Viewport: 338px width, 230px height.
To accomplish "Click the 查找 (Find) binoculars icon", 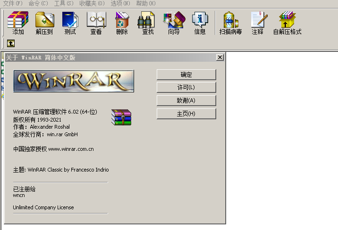I will coord(148,23).
